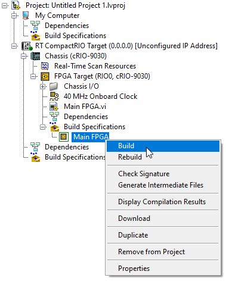
Task: Click Build Specifications icon under FPGA Target
Action: pos(54,127)
